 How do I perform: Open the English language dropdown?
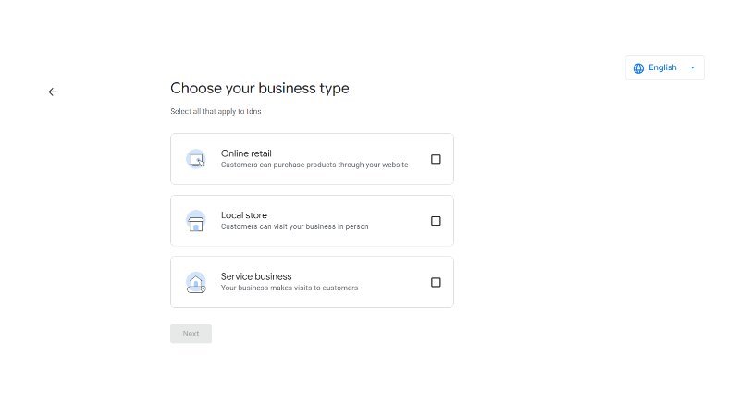coord(664,67)
